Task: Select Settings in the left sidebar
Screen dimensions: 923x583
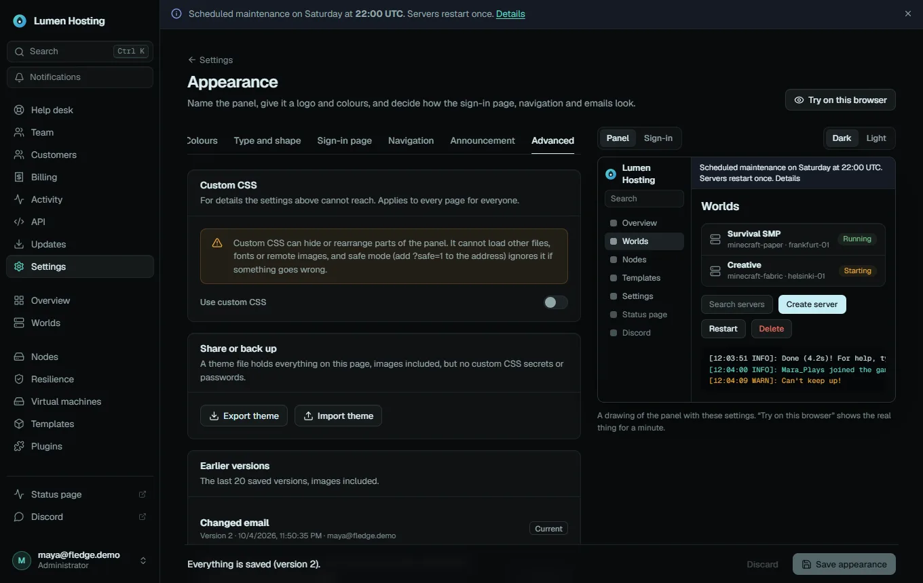Action: tap(80, 266)
